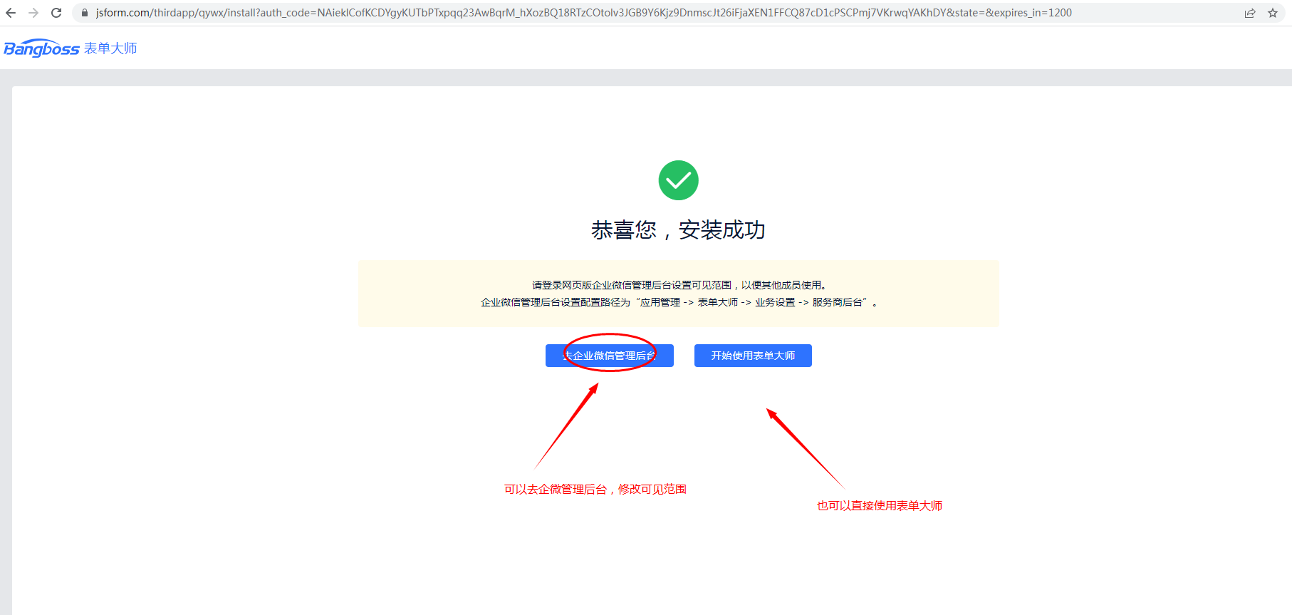Click the red note 也可以直接使用表单大师
Screen dimensions: 1292x615
coord(879,506)
